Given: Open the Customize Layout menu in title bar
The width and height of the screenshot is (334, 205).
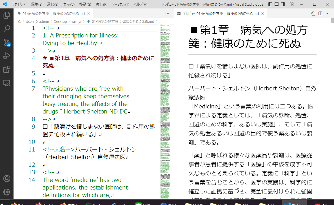Looking at the screenshot, I should click(x=292, y=5).
